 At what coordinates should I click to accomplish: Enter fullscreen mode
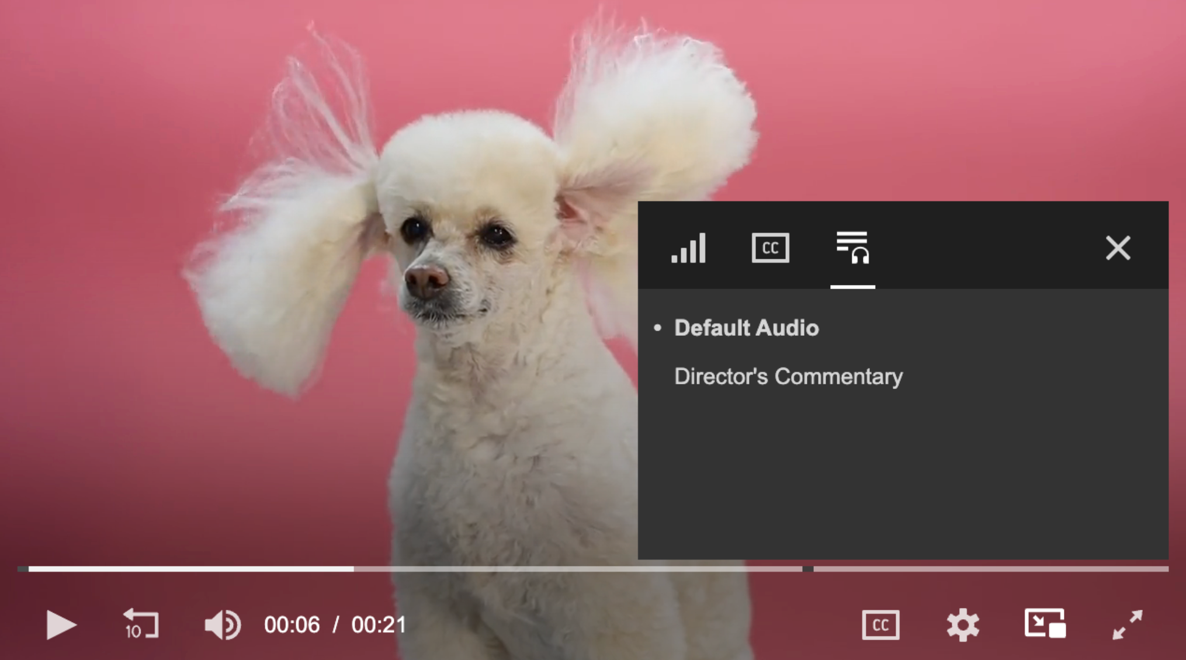(1127, 625)
